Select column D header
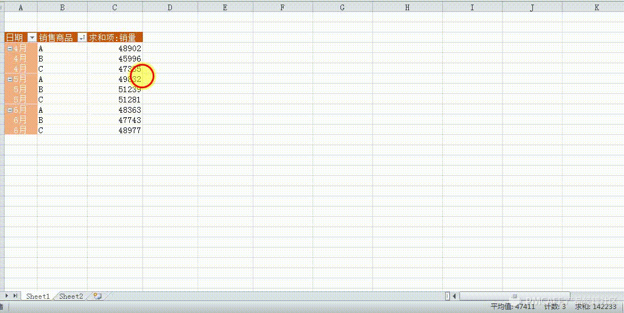 click(170, 7)
